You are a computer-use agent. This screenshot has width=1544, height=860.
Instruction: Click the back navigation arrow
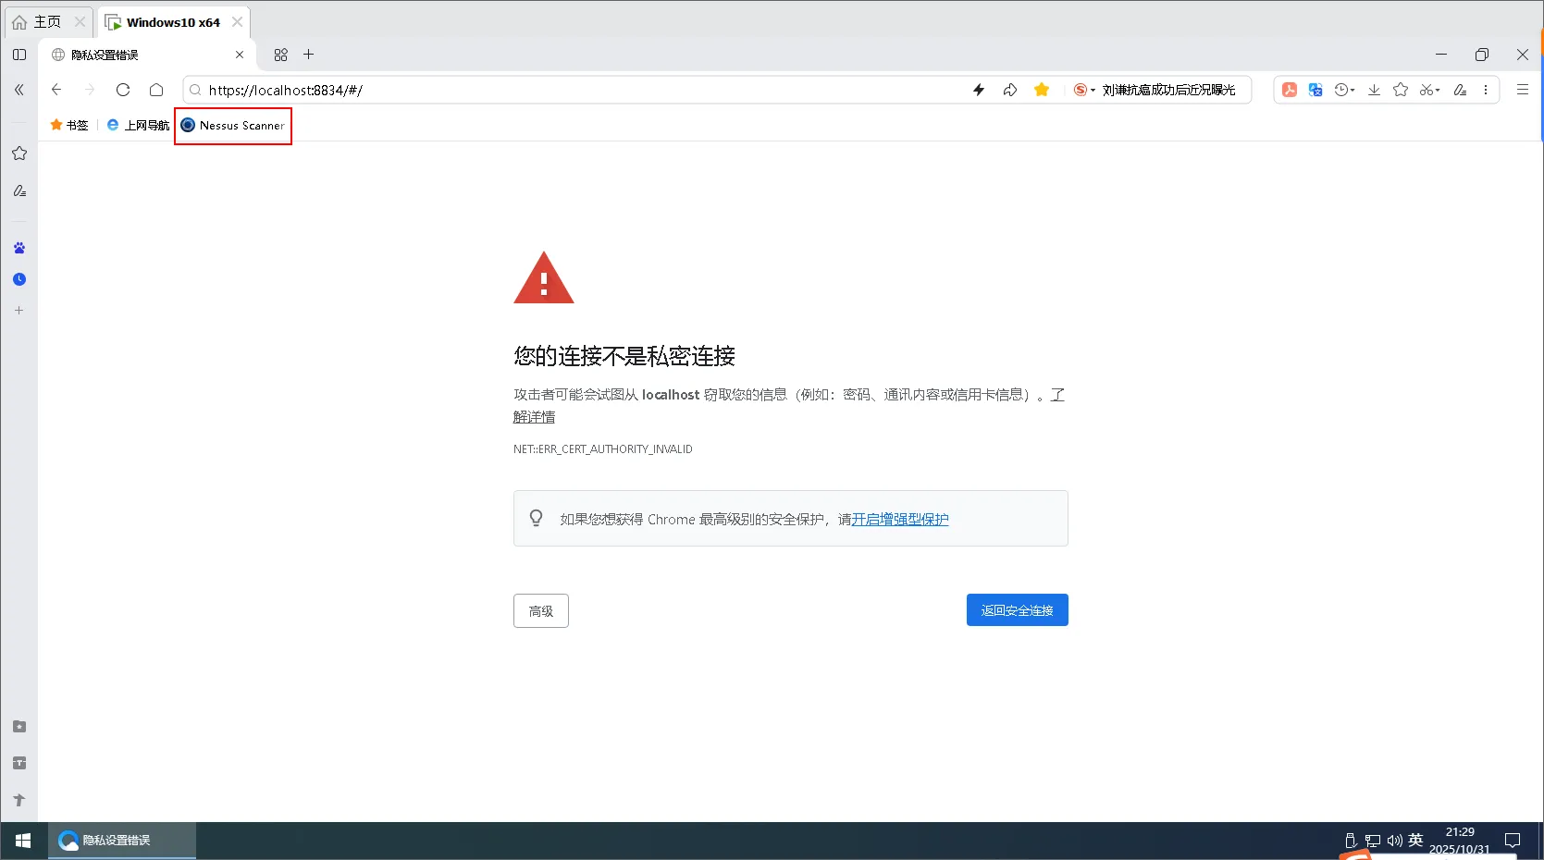(56, 90)
